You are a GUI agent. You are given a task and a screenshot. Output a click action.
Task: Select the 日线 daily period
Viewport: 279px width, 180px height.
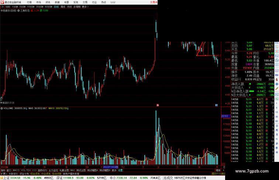click(x=56, y=7)
